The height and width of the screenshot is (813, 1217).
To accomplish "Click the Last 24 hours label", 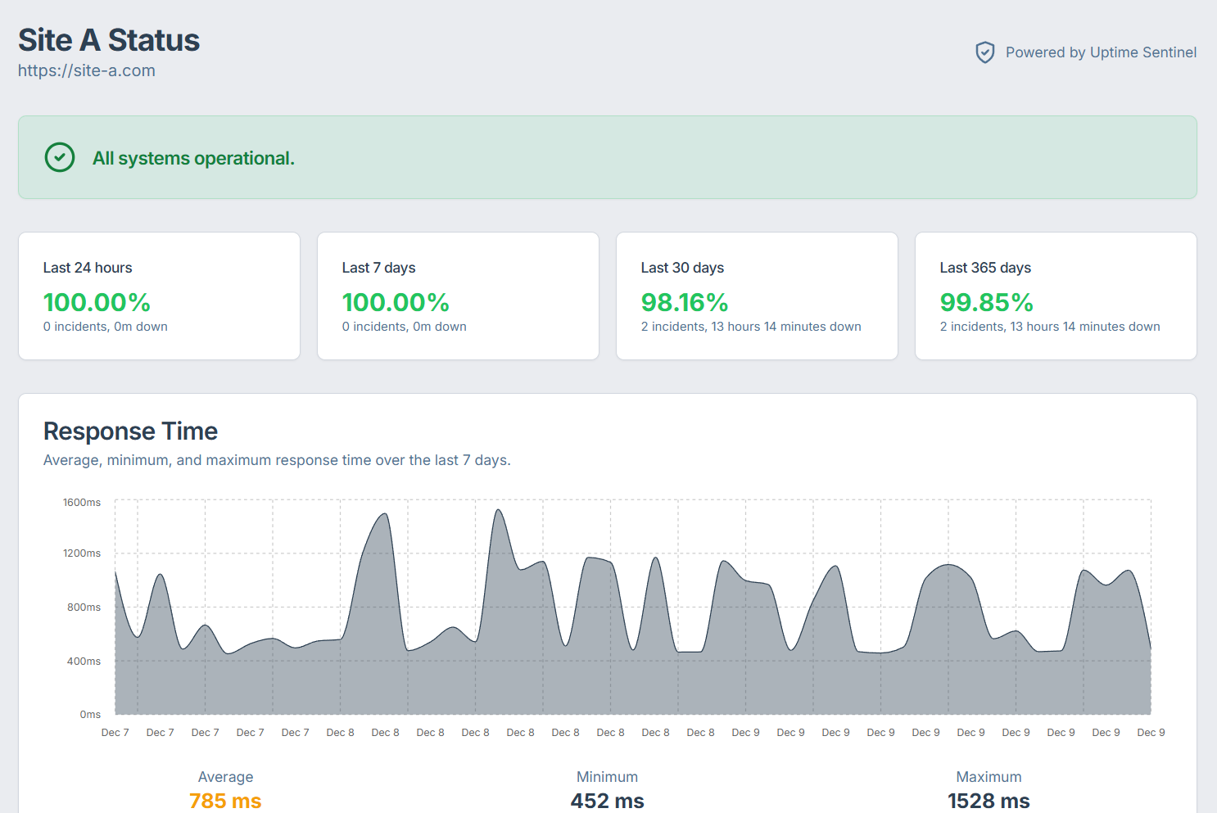I will click(88, 268).
